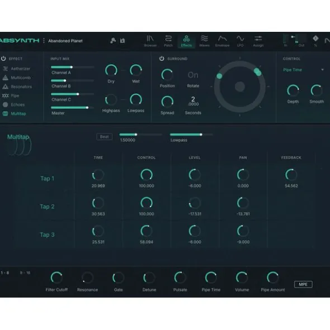The width and height of the screenshot is (330, 330).
Task: Open the Browser view
Action: click(x=150, y=41)
